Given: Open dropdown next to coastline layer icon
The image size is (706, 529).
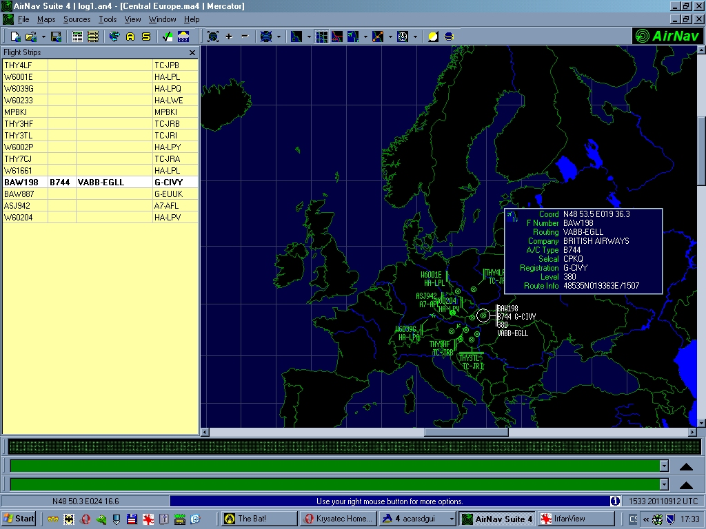Looking at the screenshot, I should tap(309, 37).
